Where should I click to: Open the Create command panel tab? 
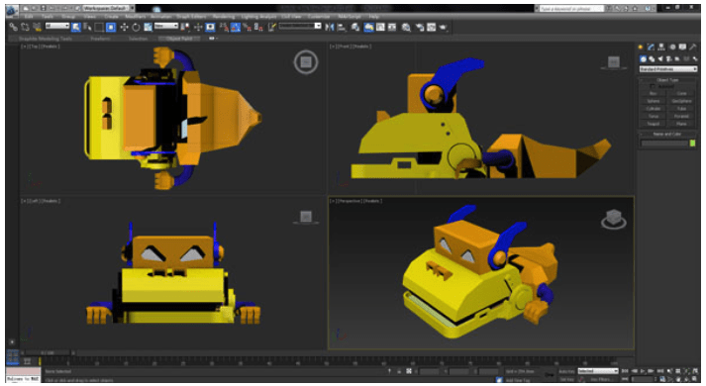coord(641,48)
